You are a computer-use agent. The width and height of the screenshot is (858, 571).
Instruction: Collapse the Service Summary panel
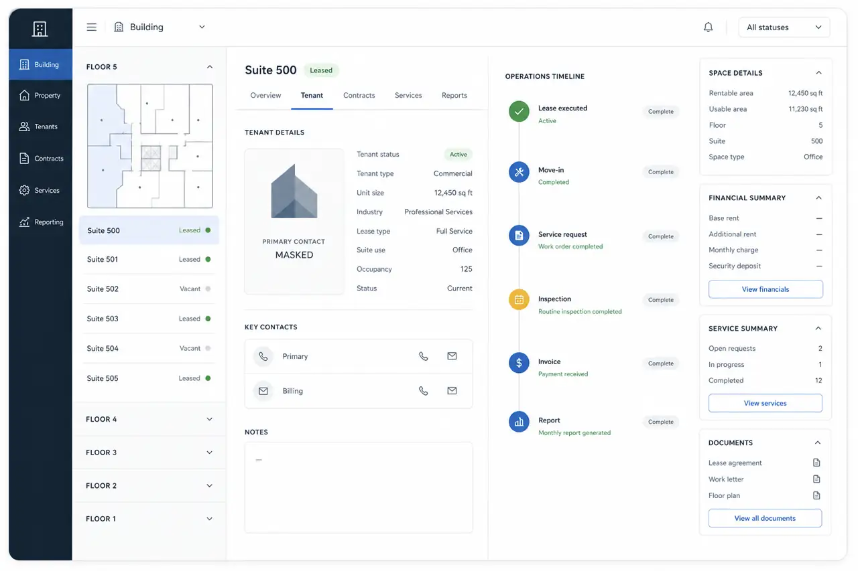[x=818, y=329]
